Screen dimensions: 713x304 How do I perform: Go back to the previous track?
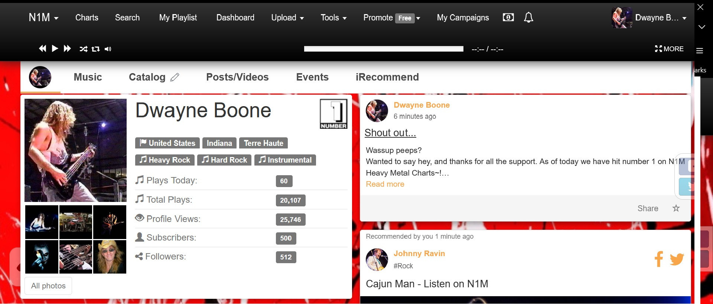point(43,49)
